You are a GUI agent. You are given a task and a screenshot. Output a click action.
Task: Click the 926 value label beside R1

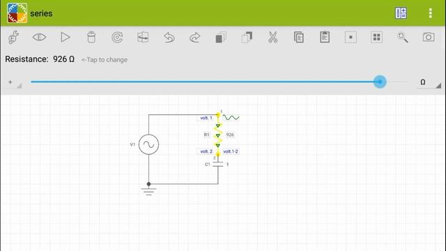click(230, 135)
